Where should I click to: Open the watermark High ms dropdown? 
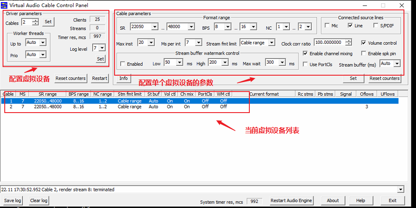225,62
